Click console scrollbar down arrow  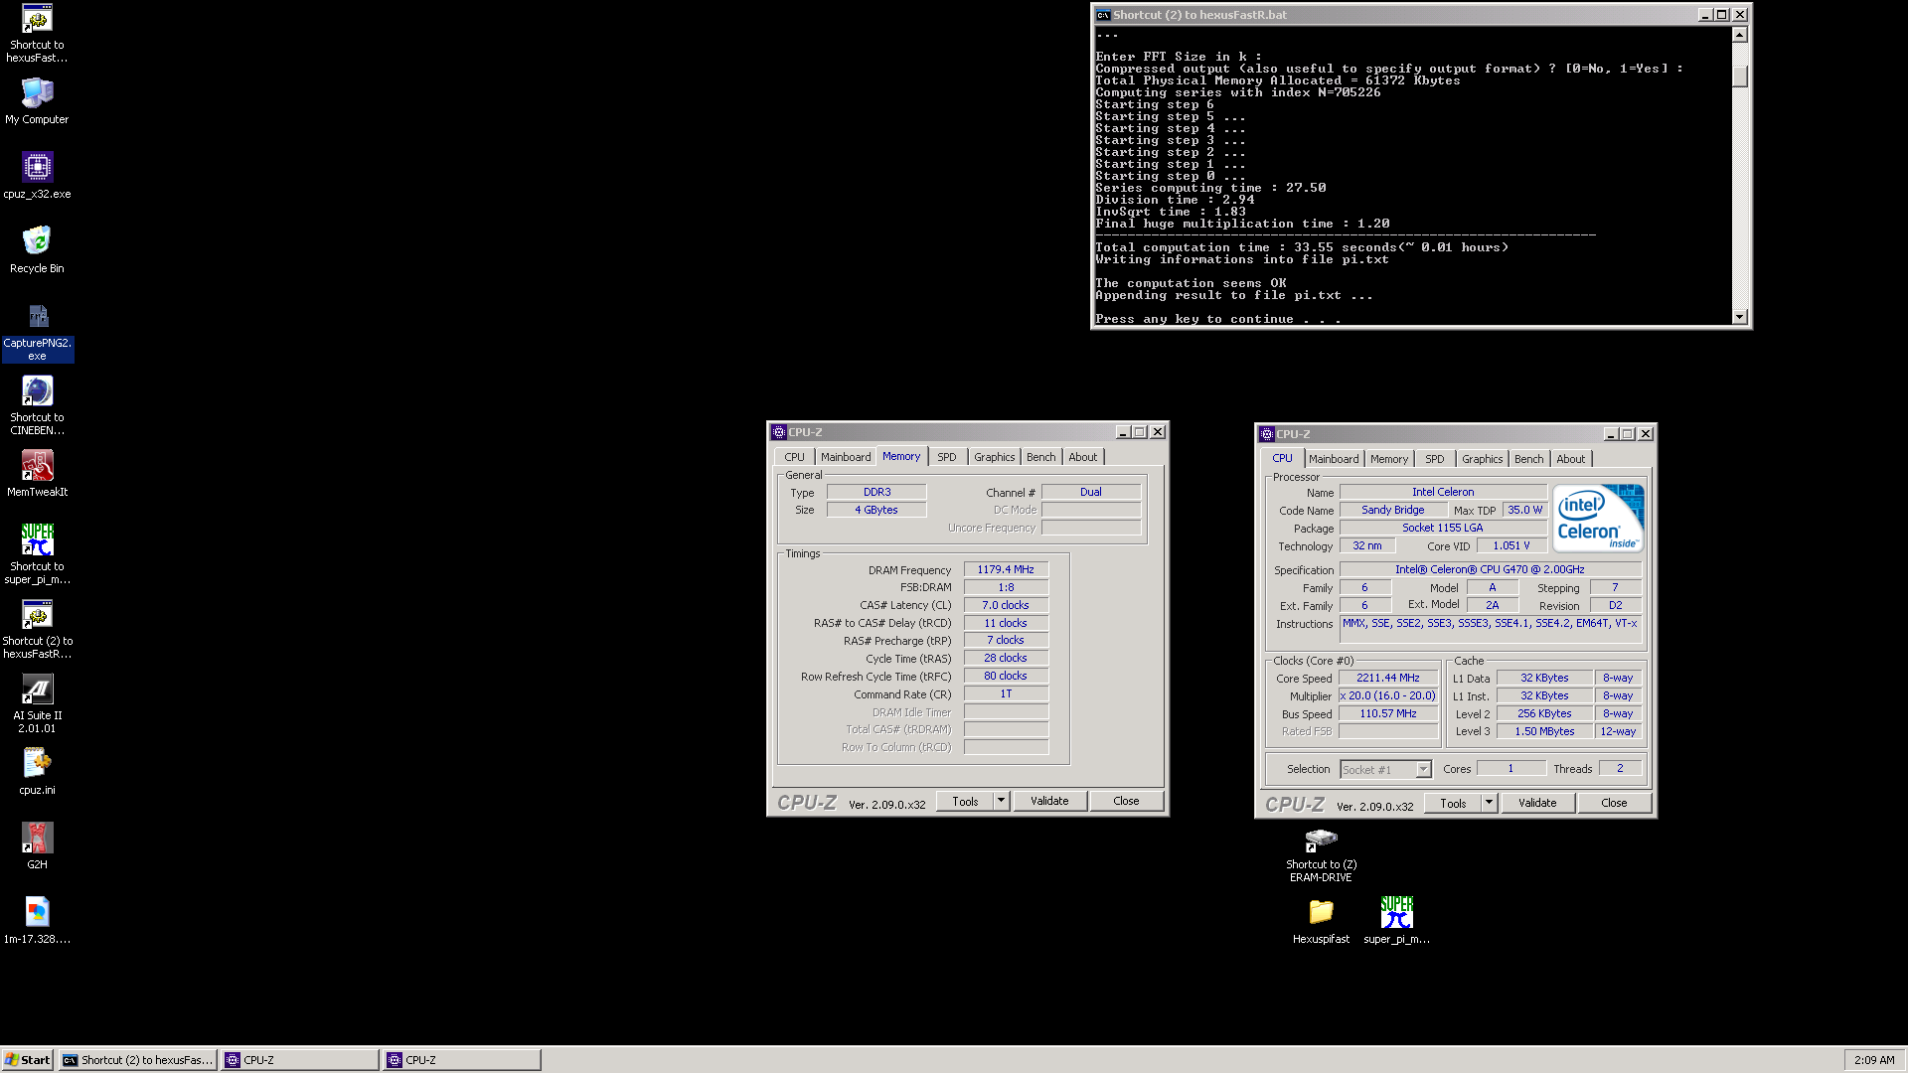pos(1739,317)
